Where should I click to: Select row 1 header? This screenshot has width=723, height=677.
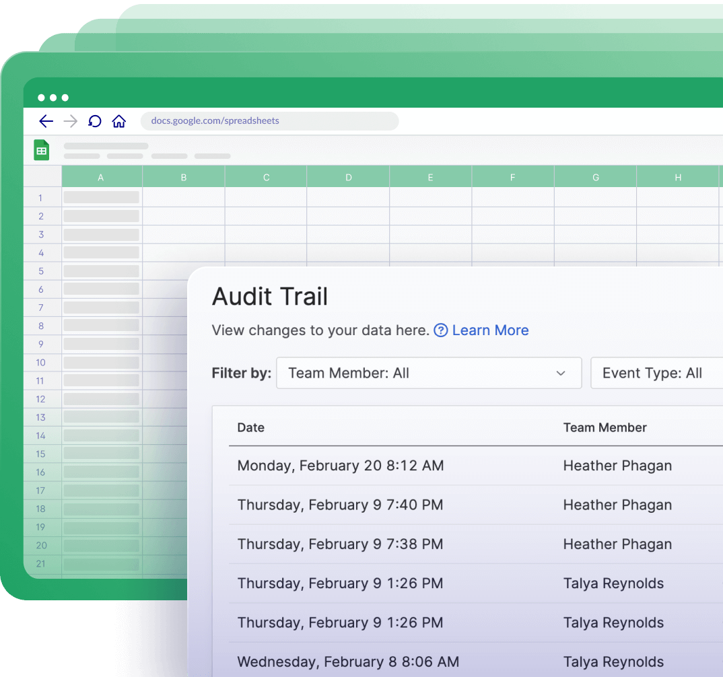[x=42, y=198]
